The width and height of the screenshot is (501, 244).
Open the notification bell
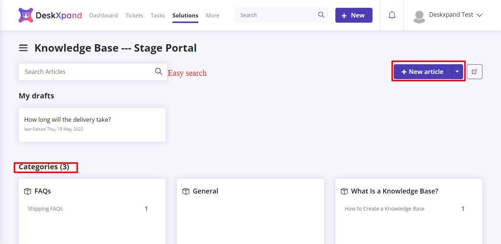(x=391, y=15)
